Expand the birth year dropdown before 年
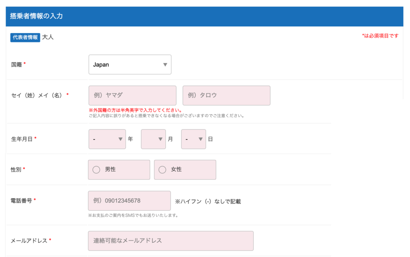410x257 pixels. 107,139
